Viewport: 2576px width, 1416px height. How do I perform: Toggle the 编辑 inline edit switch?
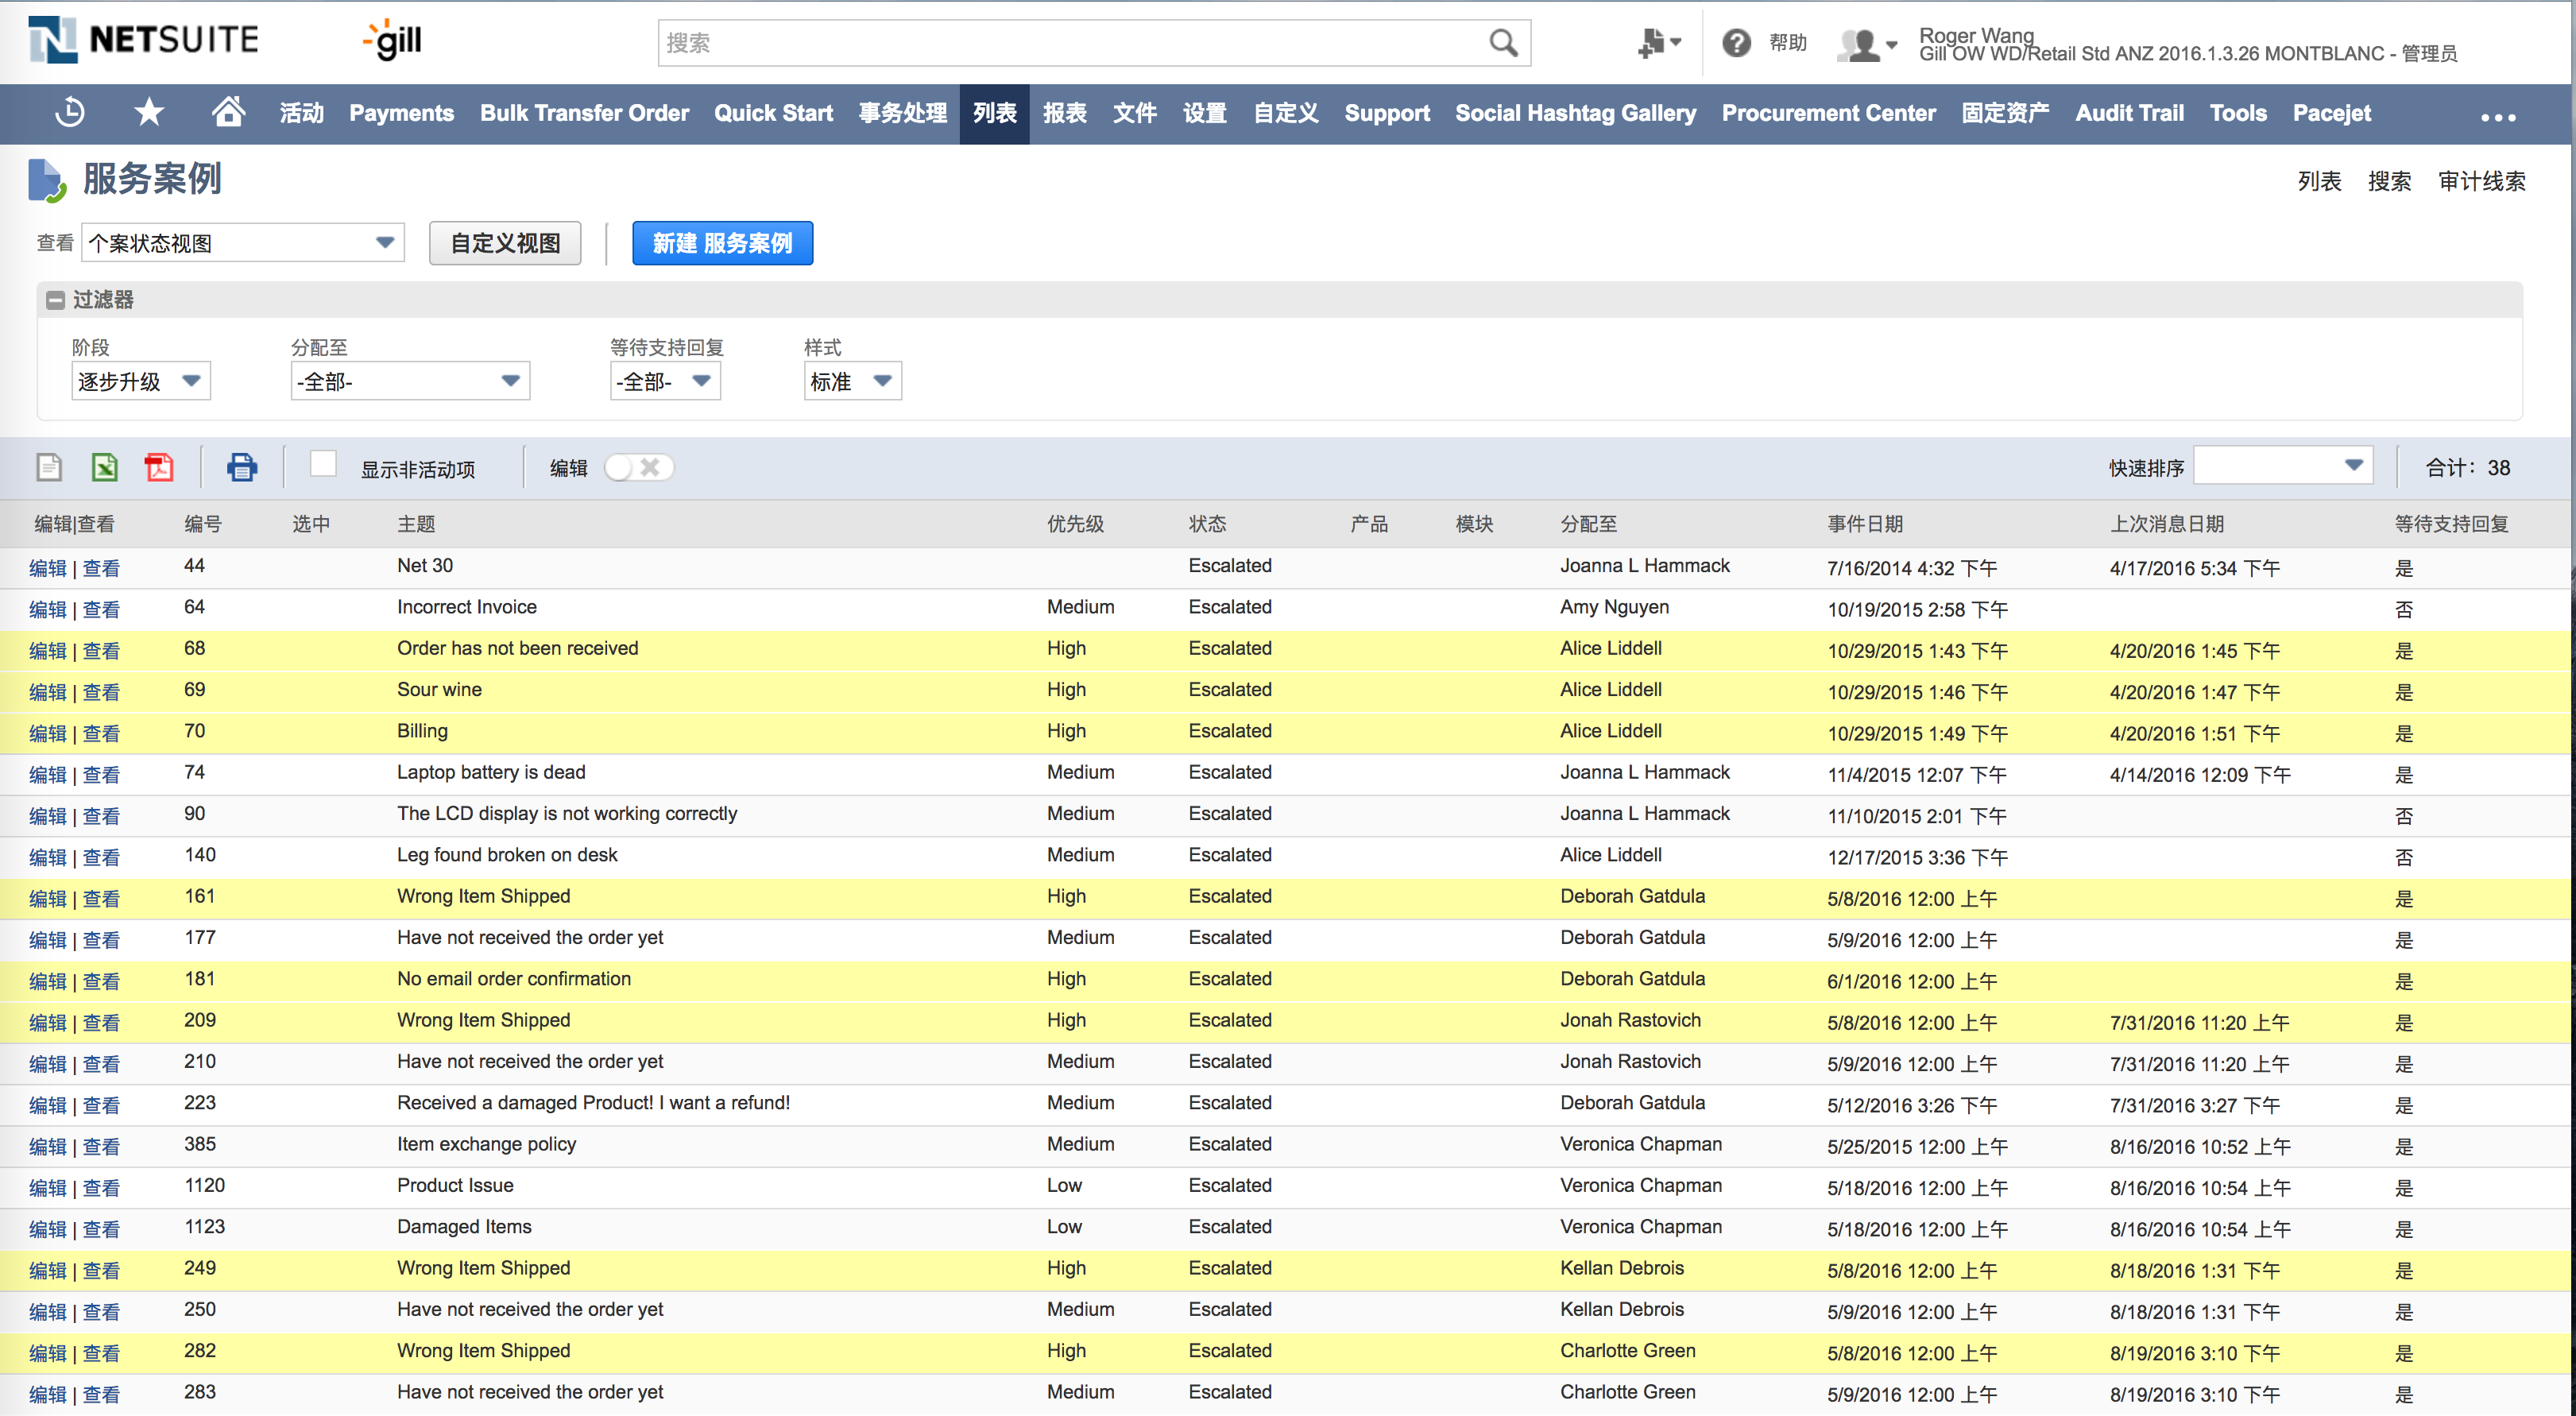pos(638,467)
